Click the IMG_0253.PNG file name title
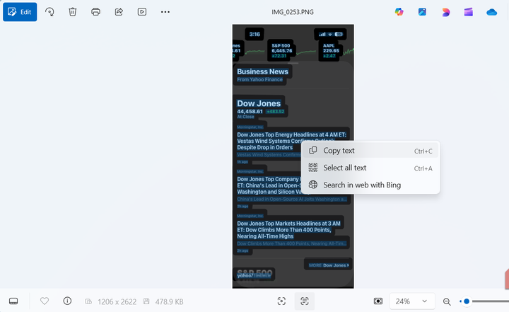The image size is (509, 312). (293, 12)
